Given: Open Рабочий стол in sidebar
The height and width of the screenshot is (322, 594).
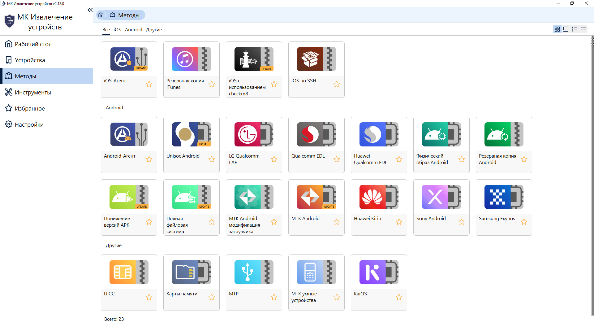Looking at the screenshot, I should coord(46,44).
